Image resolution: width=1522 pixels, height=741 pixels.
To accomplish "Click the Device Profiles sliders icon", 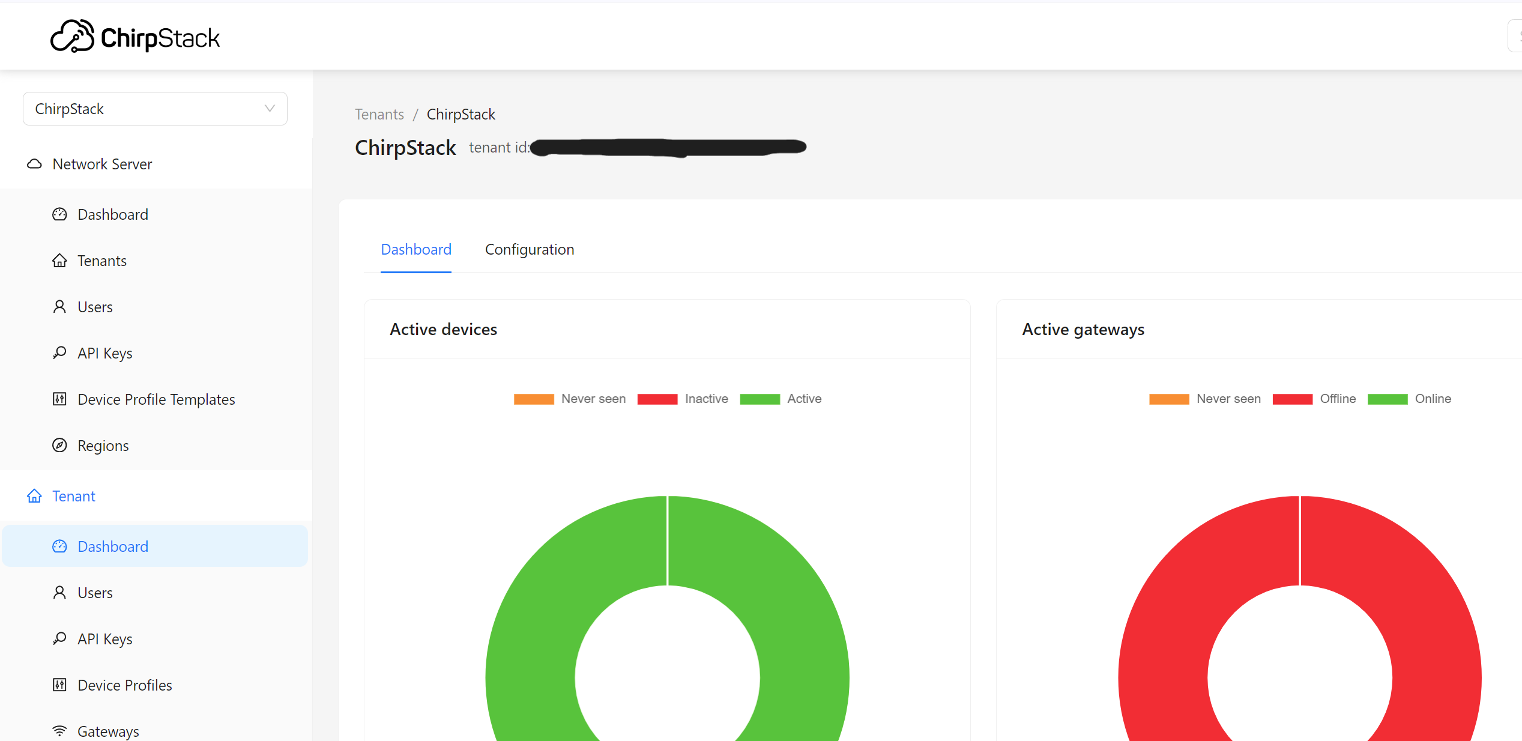I will 59,685.
